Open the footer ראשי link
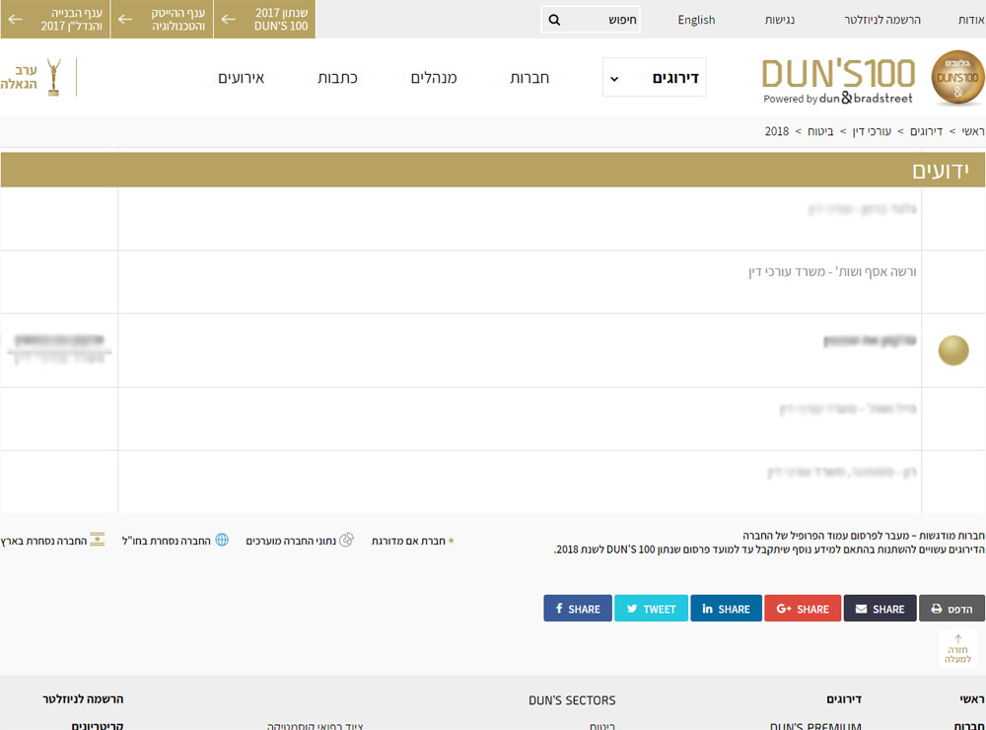This screenshot has width=986, height=730. [x=972, y=699]
